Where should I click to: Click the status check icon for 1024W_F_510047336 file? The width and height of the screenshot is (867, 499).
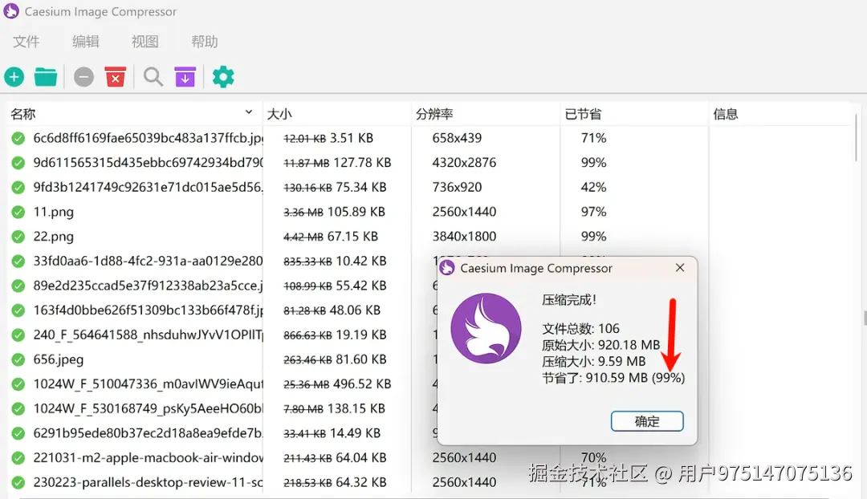point(18,384)
